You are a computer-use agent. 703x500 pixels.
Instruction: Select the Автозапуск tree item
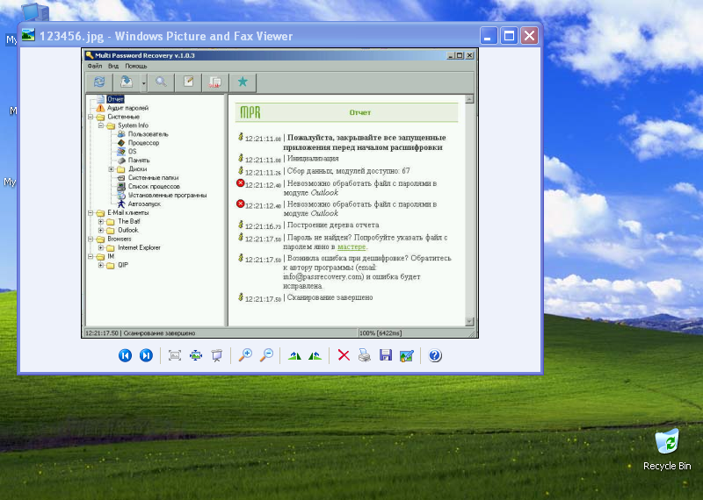tap(144, 204)
